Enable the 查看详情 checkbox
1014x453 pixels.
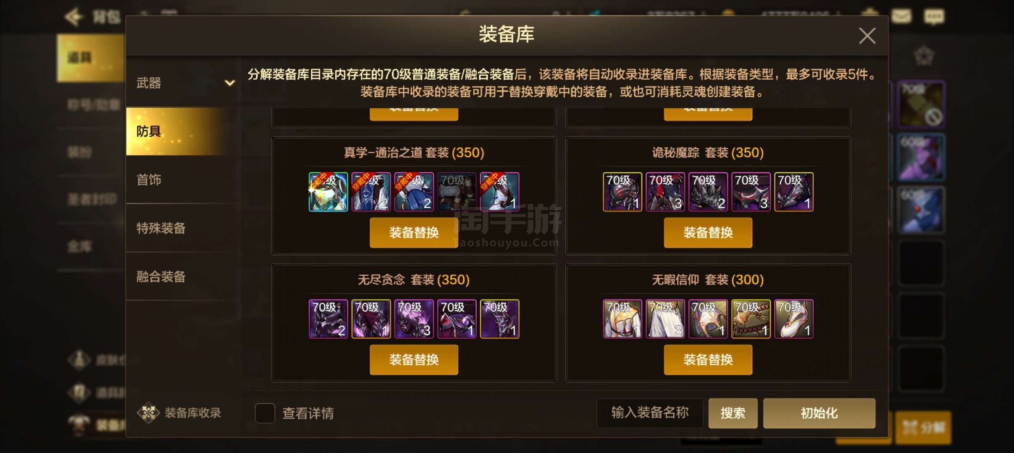pos(265,413)
